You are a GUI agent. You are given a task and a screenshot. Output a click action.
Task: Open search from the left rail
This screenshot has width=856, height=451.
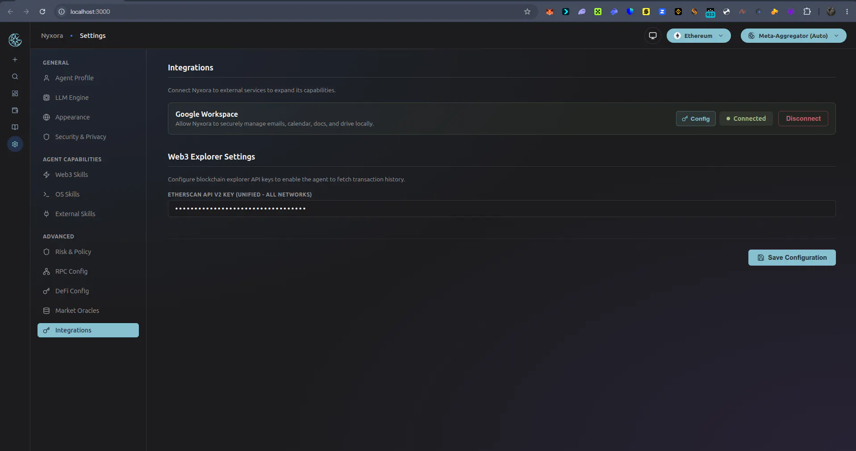coord(15,77)
